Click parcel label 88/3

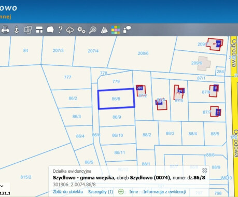tap(170, 133)
